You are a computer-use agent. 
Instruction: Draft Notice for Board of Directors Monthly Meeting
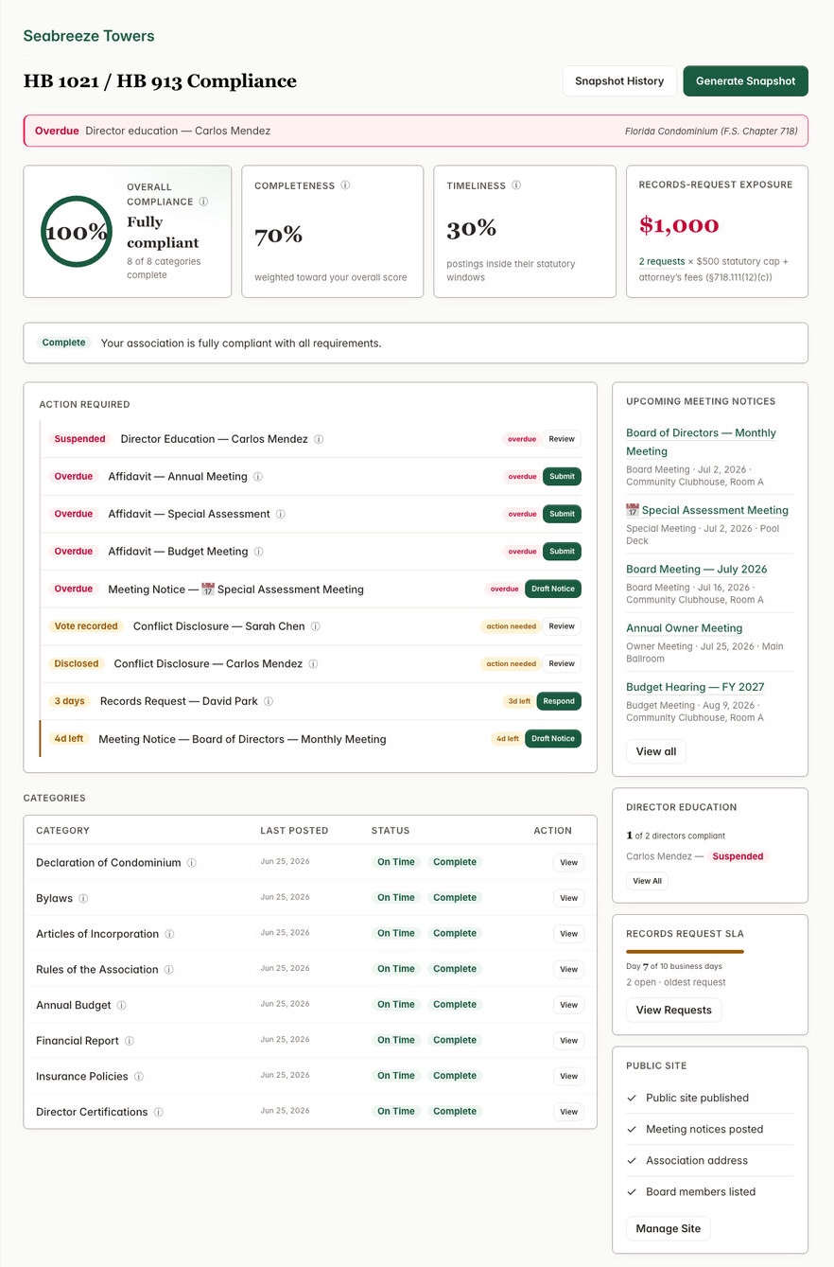tap(553, 738)
